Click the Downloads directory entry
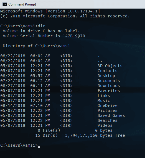Viewport: 145px width, 158px height. 109,86
